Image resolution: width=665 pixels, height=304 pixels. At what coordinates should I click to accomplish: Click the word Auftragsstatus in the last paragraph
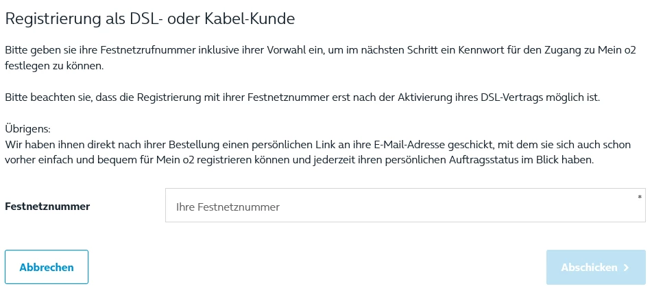click(483, 160)
